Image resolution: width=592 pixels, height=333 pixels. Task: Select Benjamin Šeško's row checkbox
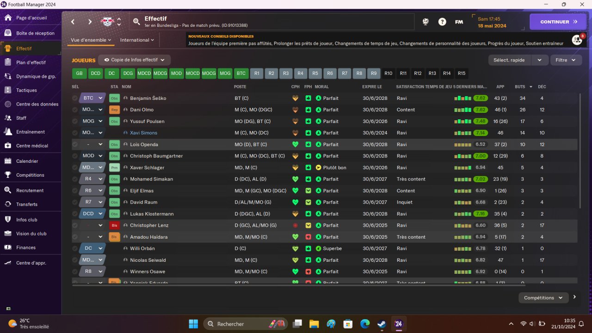75,98
